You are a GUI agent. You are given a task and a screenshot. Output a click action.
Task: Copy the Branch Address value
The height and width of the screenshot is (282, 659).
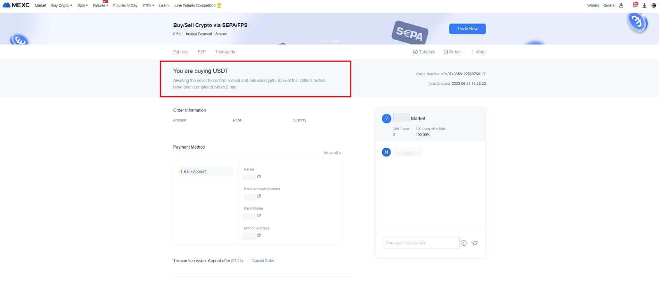pyautogui.click(x=259, y=235)
